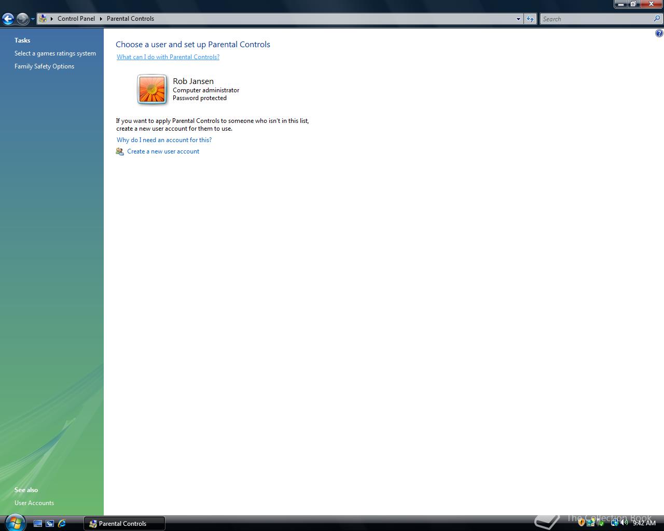Click the Refresh button beside address bar
This screenshot has width=664, height=531.
coord(530,19)
